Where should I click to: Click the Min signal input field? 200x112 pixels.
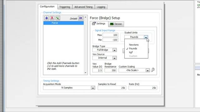click(110, 40)
